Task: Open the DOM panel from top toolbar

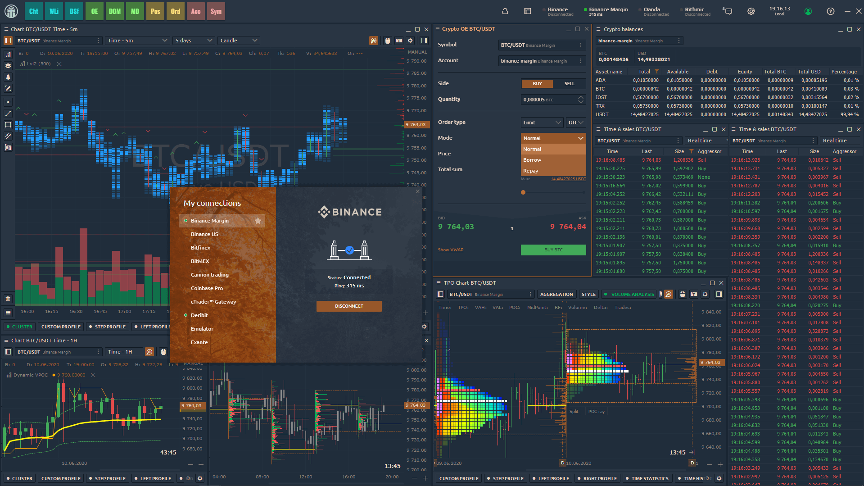Action: click(115, 11)
